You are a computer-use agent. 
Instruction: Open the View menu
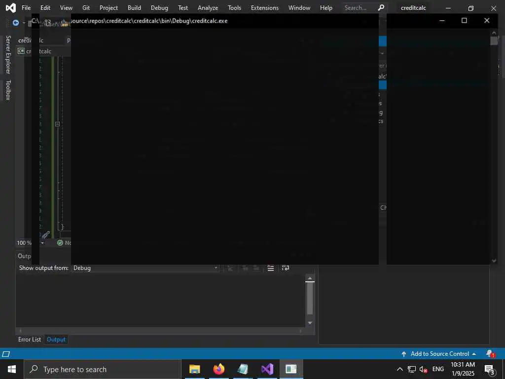pos(67,8)
